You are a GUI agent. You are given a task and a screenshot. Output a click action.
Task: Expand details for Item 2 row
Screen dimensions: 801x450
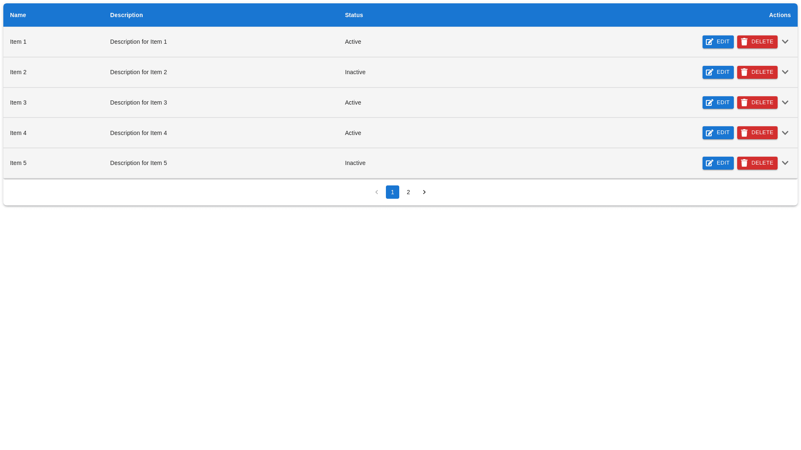coord(785,72)
